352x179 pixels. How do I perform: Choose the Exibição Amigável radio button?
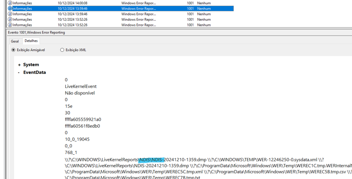pos(13,50)
